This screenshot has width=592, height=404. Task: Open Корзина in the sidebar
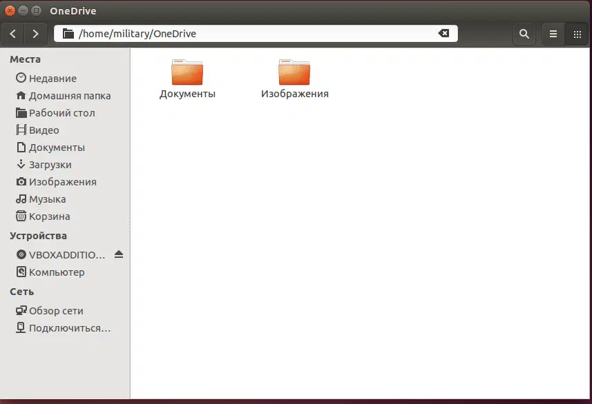point(65,216)
